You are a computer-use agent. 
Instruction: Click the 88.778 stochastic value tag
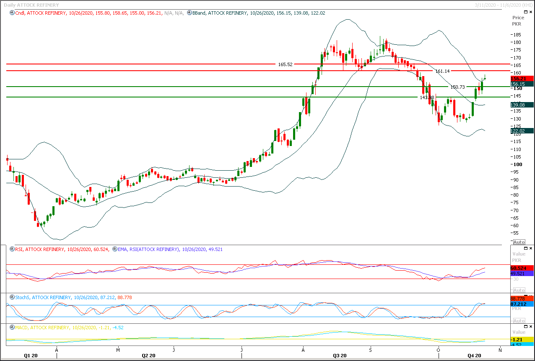(522, 299)
